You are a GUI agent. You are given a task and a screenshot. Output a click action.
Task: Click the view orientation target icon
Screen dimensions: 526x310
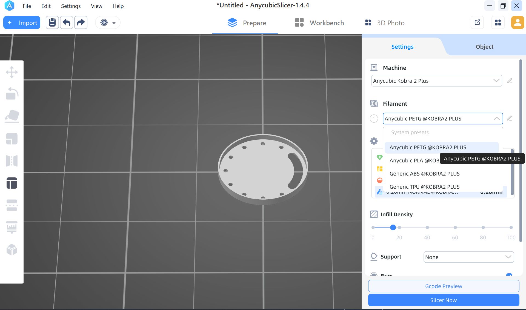click(x=104, y=22)
